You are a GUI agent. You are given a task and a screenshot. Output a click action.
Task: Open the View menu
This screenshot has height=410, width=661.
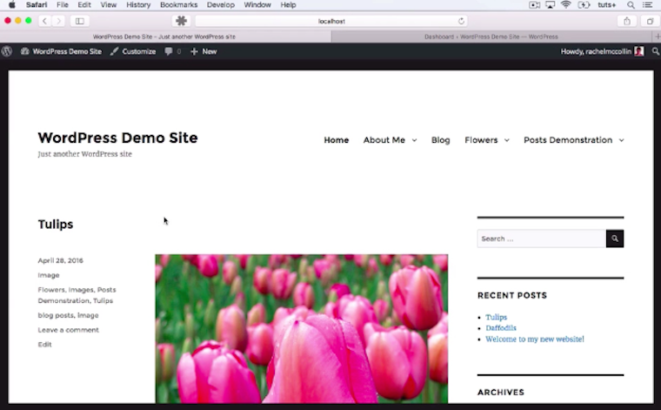pos(109,5)
